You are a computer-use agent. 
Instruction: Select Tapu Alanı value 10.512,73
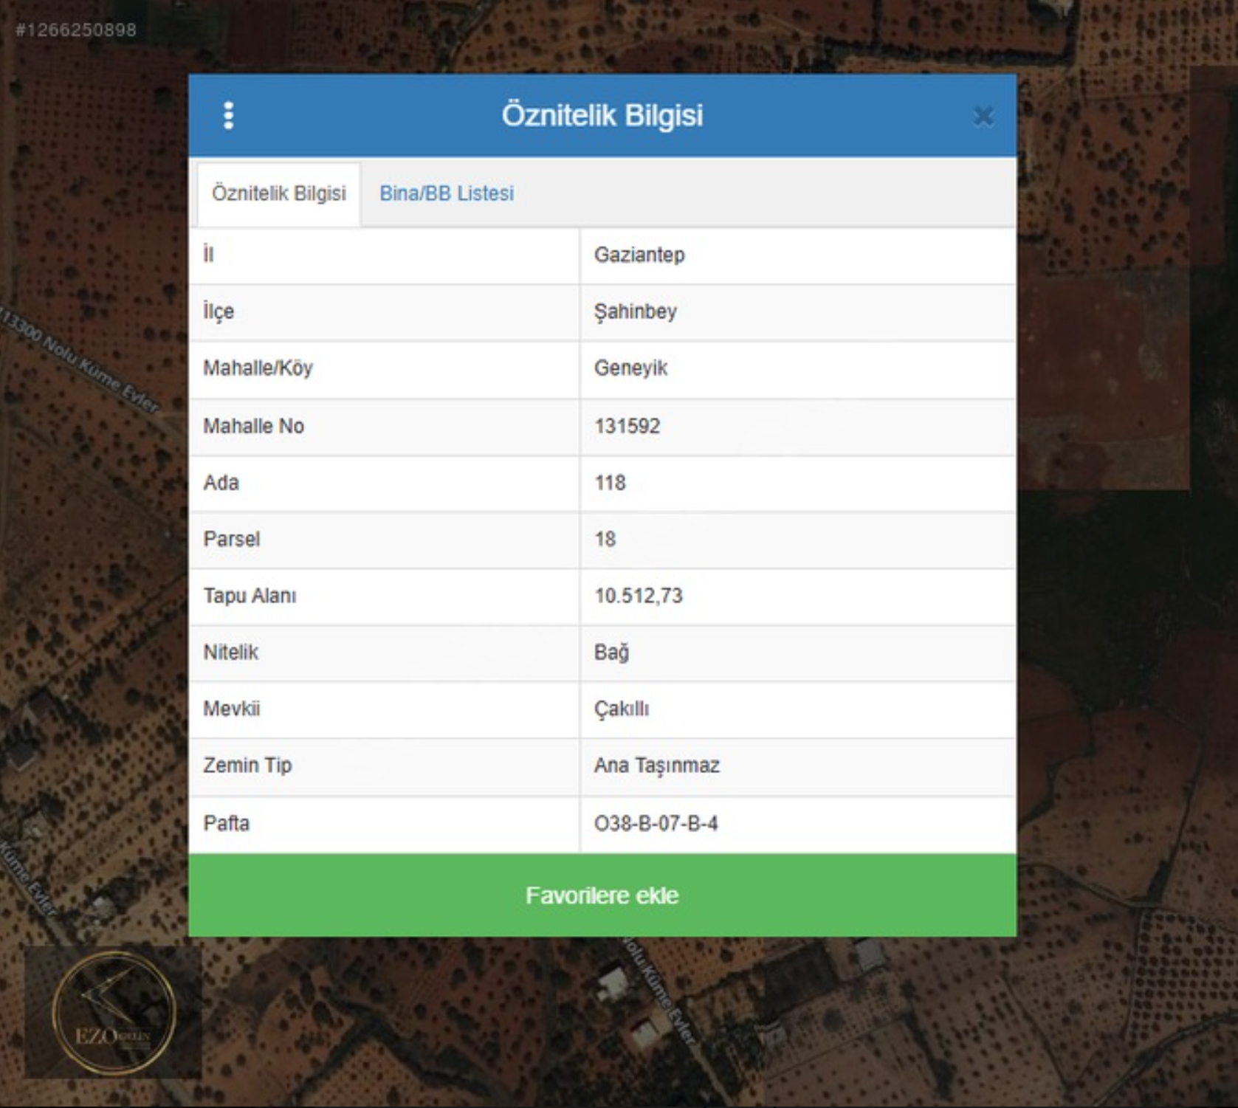pos(639,596)
